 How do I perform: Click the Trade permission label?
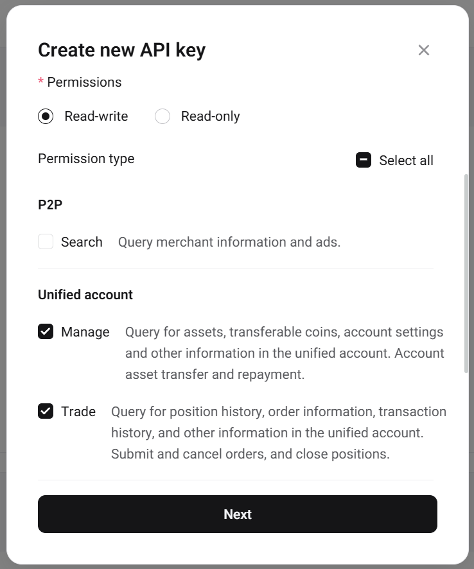[78, 412]
